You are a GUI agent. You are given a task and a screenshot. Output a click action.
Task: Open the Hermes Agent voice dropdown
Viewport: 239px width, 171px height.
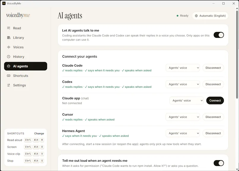point(183,133)
